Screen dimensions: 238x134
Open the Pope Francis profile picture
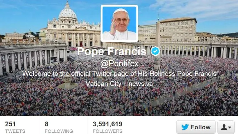pyautogui.click(x=119, y=24)
